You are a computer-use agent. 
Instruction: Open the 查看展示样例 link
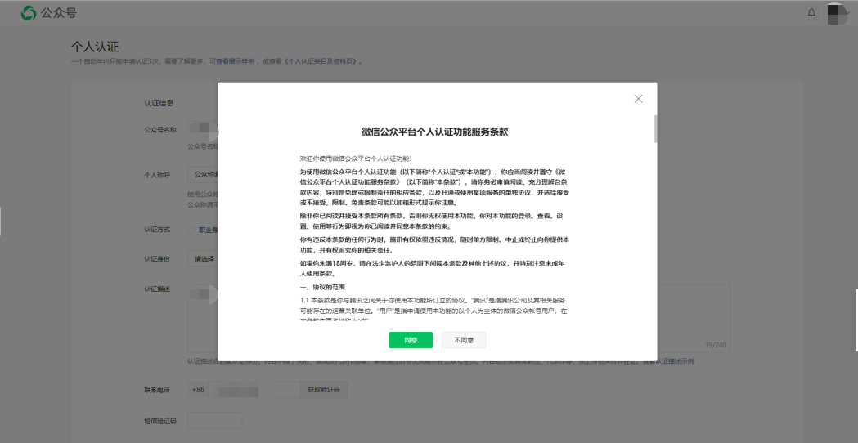236,61
